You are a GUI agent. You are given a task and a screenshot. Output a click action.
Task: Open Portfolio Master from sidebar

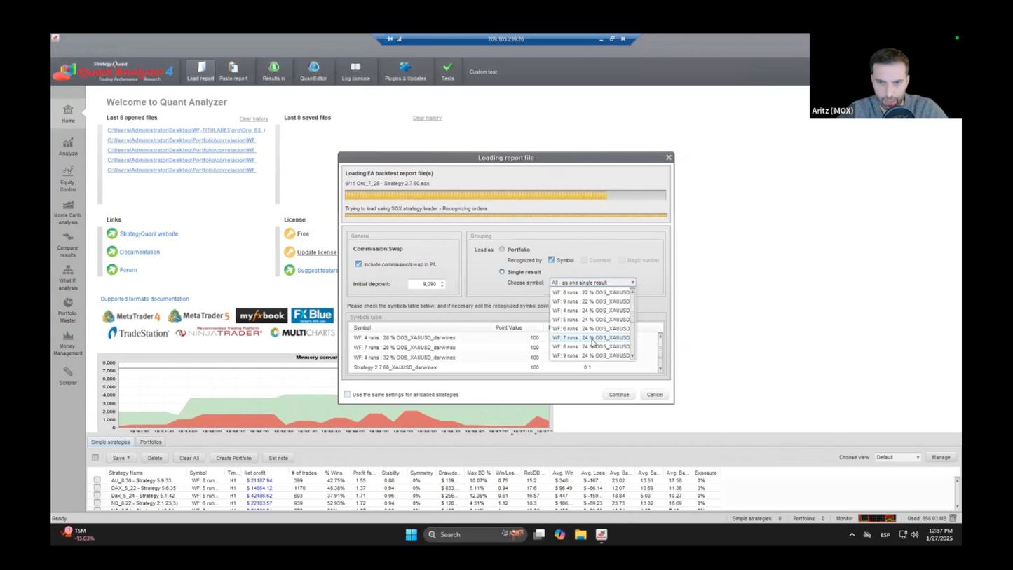point(68,311)
